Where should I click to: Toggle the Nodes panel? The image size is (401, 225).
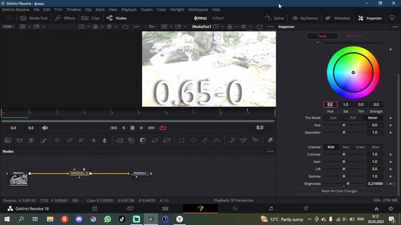(117, 18)
